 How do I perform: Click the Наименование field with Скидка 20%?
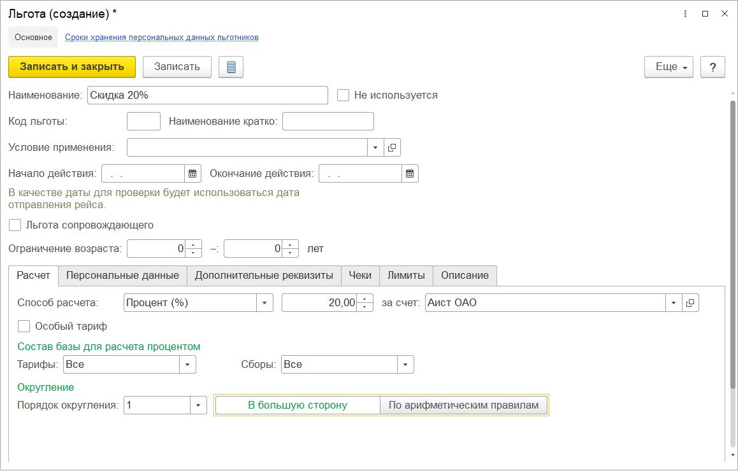click(208, 95)
